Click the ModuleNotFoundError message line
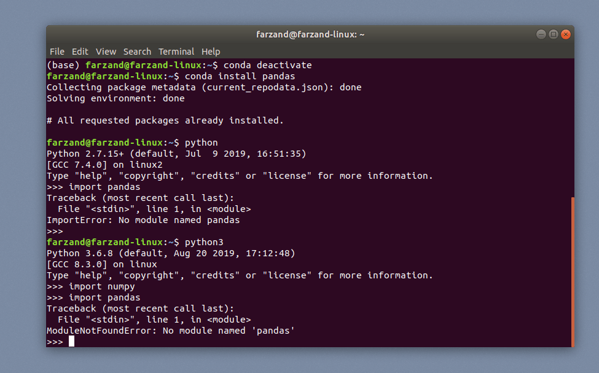This screenshot has height=373, width=599. [171, 330]
